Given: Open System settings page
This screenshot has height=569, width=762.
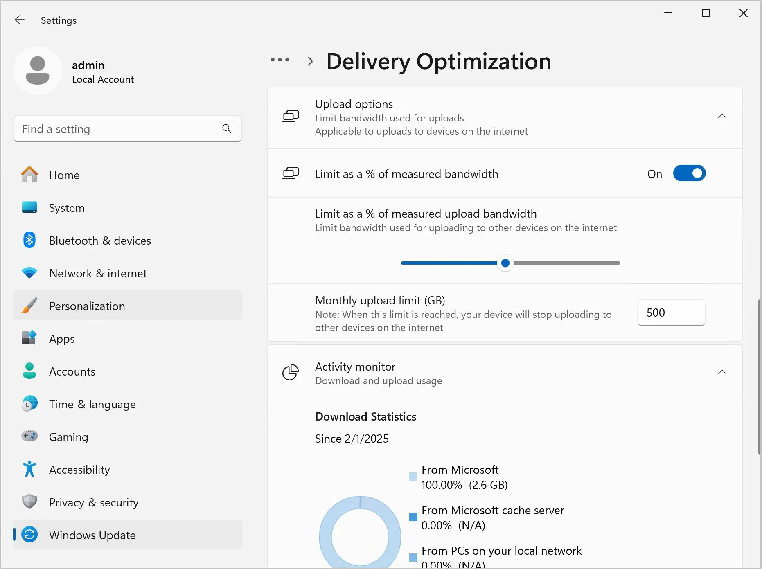Looking at the screenshot, I should (128, 207).
